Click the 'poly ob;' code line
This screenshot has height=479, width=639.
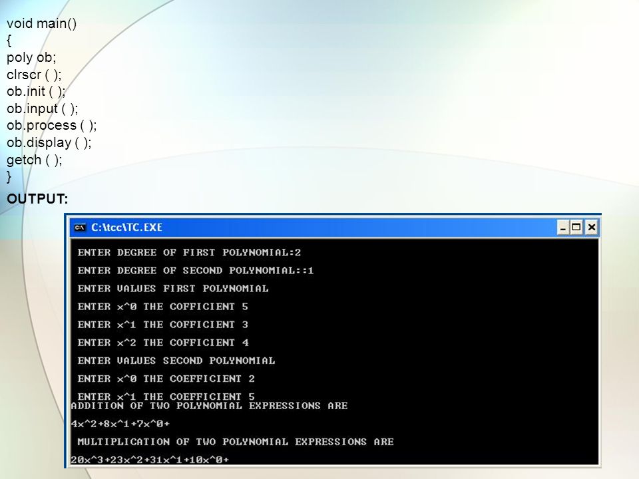31,57
